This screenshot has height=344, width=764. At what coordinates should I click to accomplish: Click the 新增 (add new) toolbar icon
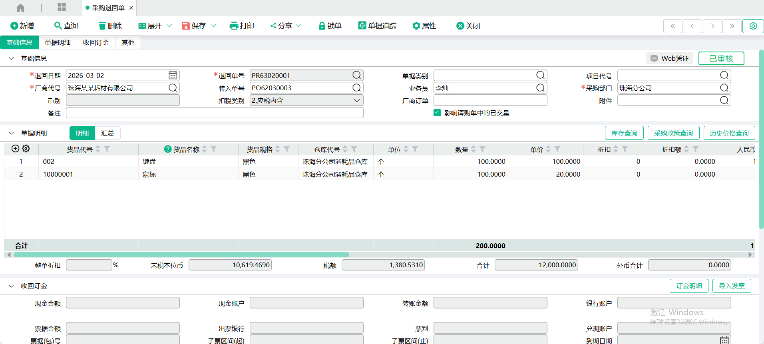[14, 26]
